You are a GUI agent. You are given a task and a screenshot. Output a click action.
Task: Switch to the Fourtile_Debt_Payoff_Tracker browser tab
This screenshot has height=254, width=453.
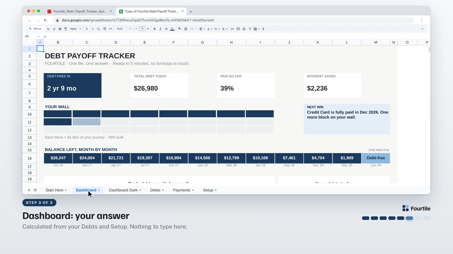coord(79,11)
